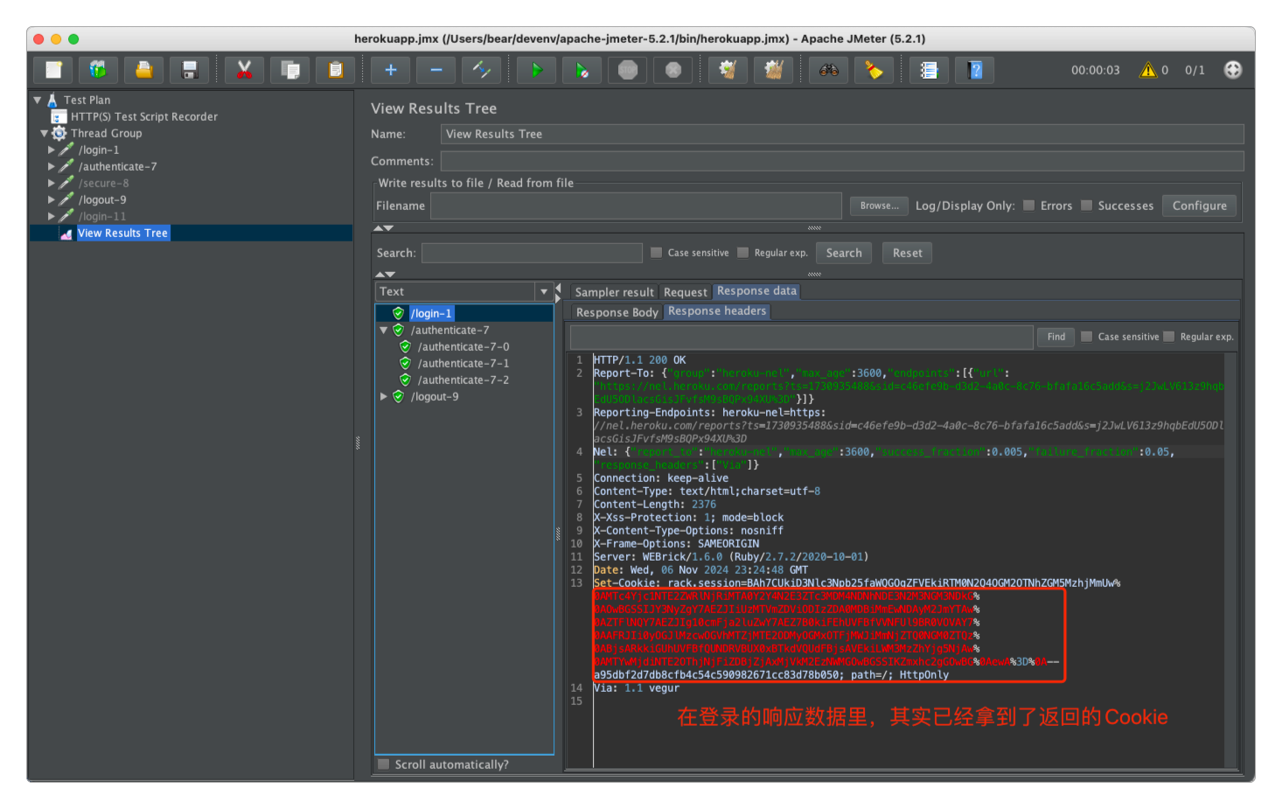Open the Function Helper dialog icon

pos(930,70)
